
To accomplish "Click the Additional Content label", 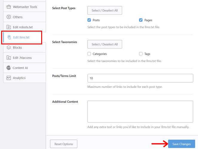I will 65,102.
